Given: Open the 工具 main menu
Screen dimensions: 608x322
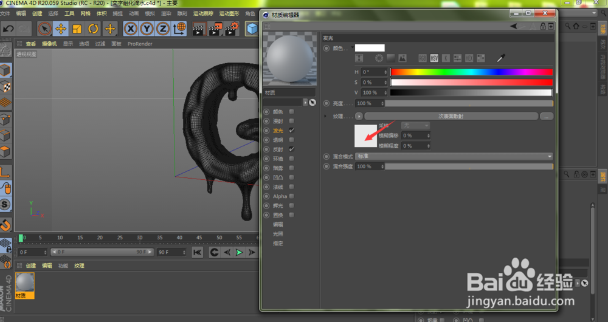Looking at the screenshot, I should point(69,13).
